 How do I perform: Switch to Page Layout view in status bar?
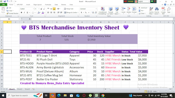click(148, 91)
